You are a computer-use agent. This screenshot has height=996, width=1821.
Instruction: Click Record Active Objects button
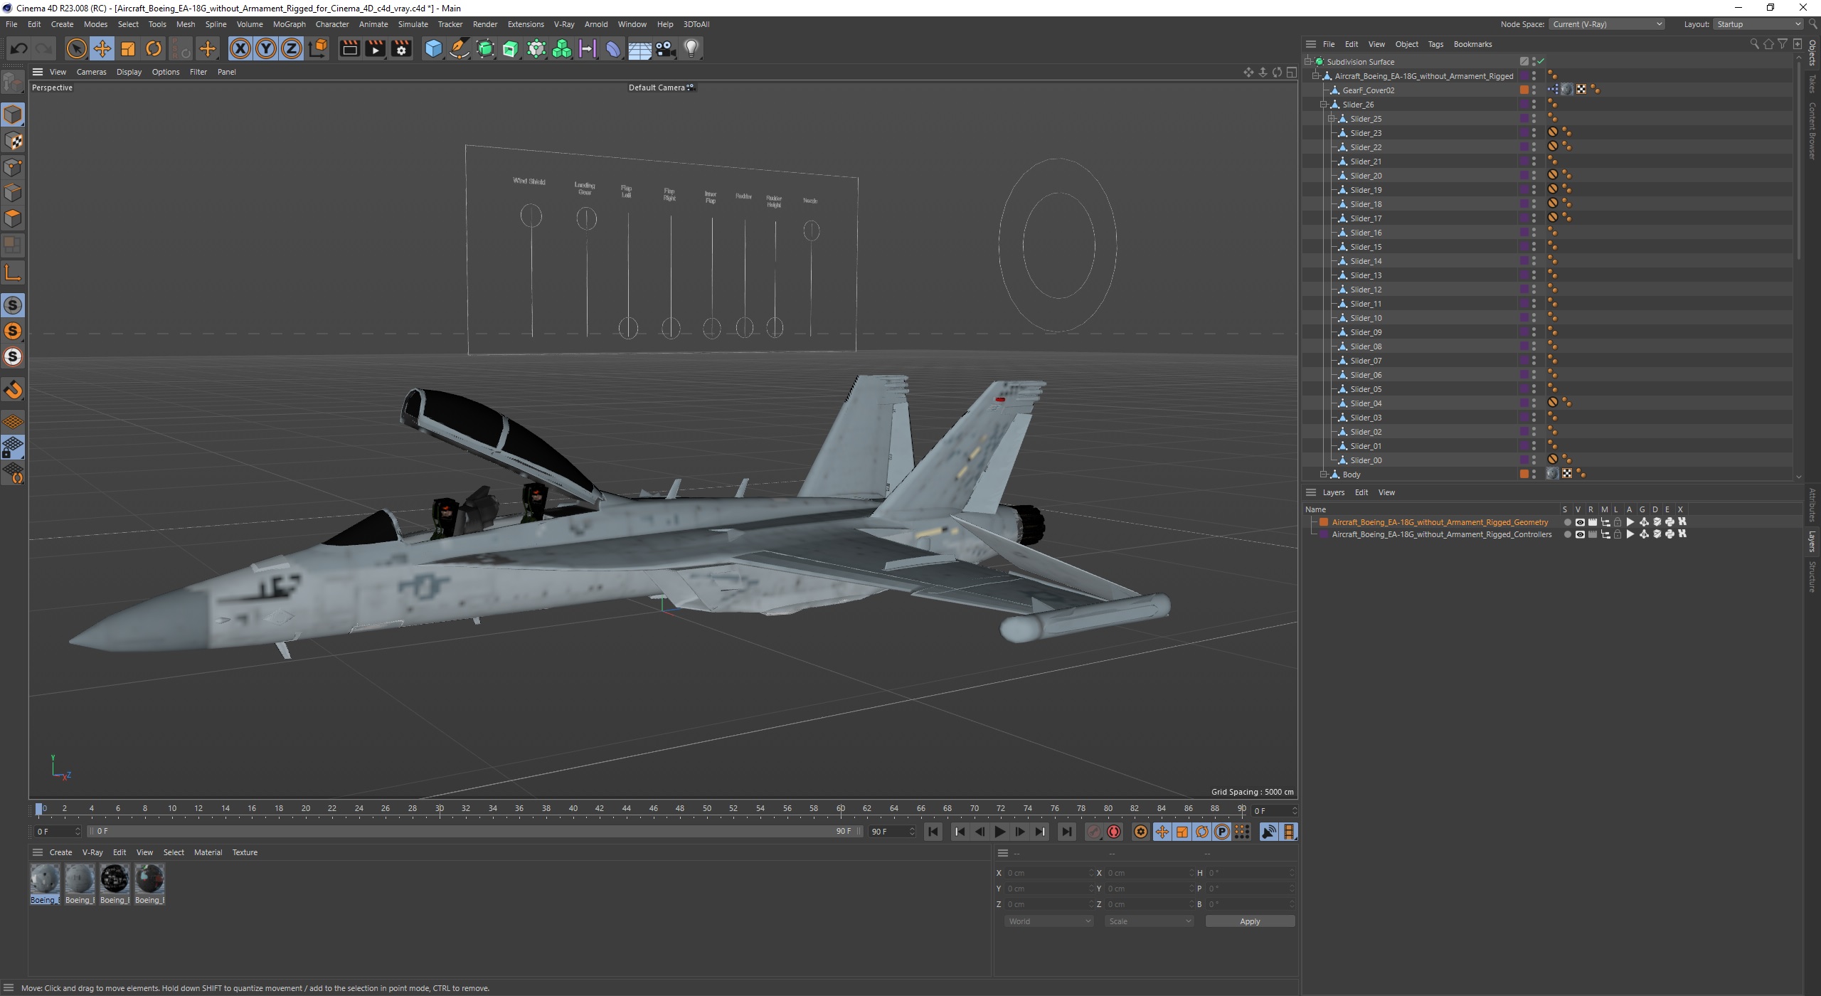click(1094, 832)
